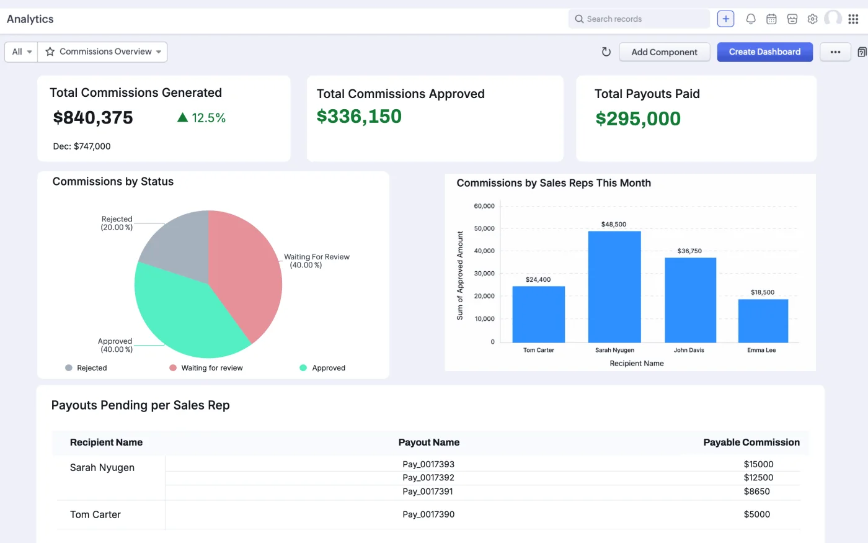Open payout Pay_0017390
This screenshot has width=868, height=543.
[x=428, y=514]
